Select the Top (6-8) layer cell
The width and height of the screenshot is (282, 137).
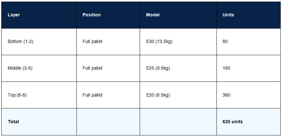39,95
